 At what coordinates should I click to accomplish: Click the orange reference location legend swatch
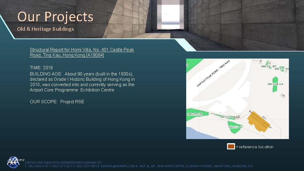click(231, 146)
